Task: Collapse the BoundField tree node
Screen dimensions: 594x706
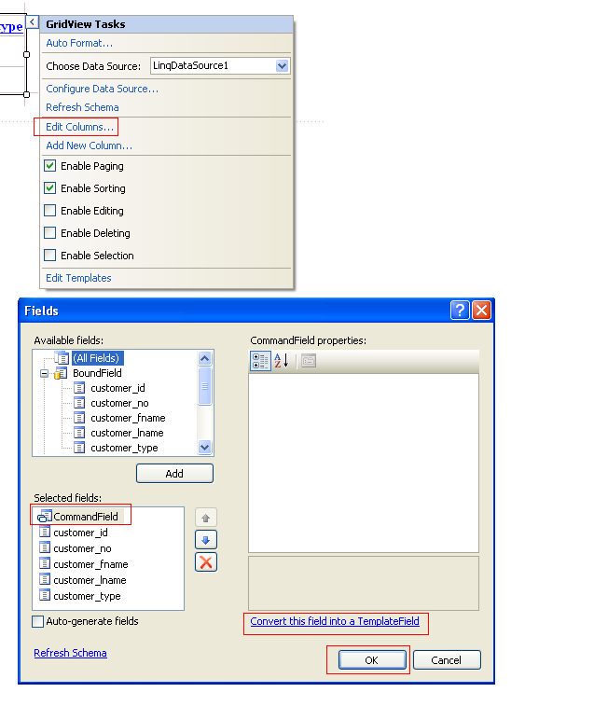Action: tap(44, 373)
